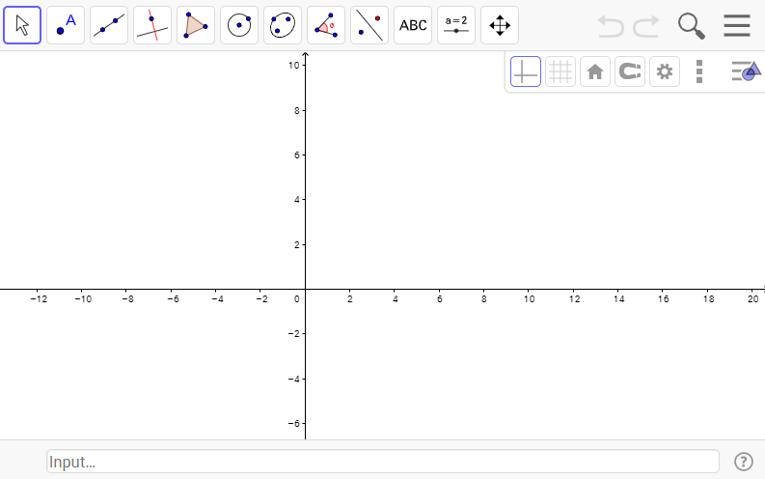Toggle axes display in style bar
The height and width of the screenshot is (479, 765).
tap(526, 71)
